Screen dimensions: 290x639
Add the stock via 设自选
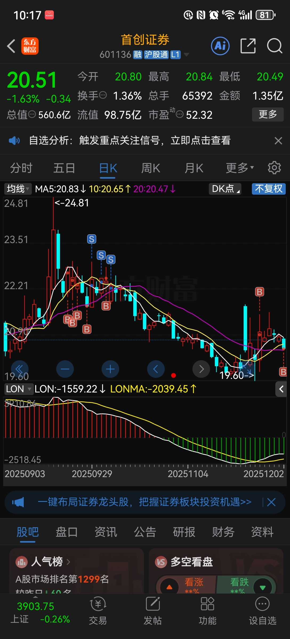tap(263, 611)
